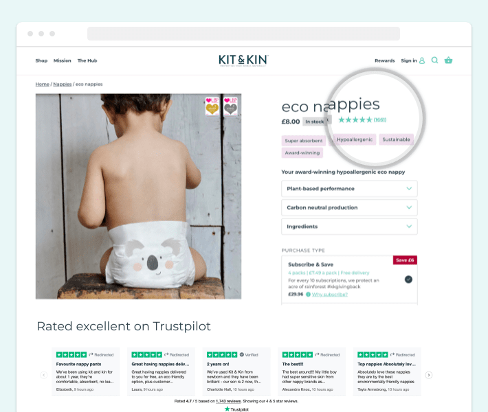Open the Shop menu
The width and height of the screenshot is (488, 412).
[x=41, y=60]
